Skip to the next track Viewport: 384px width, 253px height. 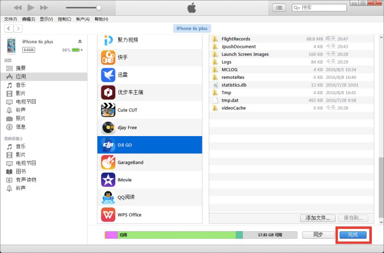(x=44, y=7)
